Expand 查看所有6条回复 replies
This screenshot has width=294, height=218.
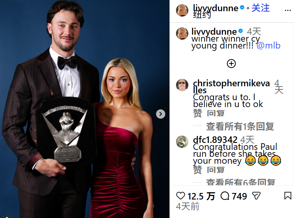point(241,182)
